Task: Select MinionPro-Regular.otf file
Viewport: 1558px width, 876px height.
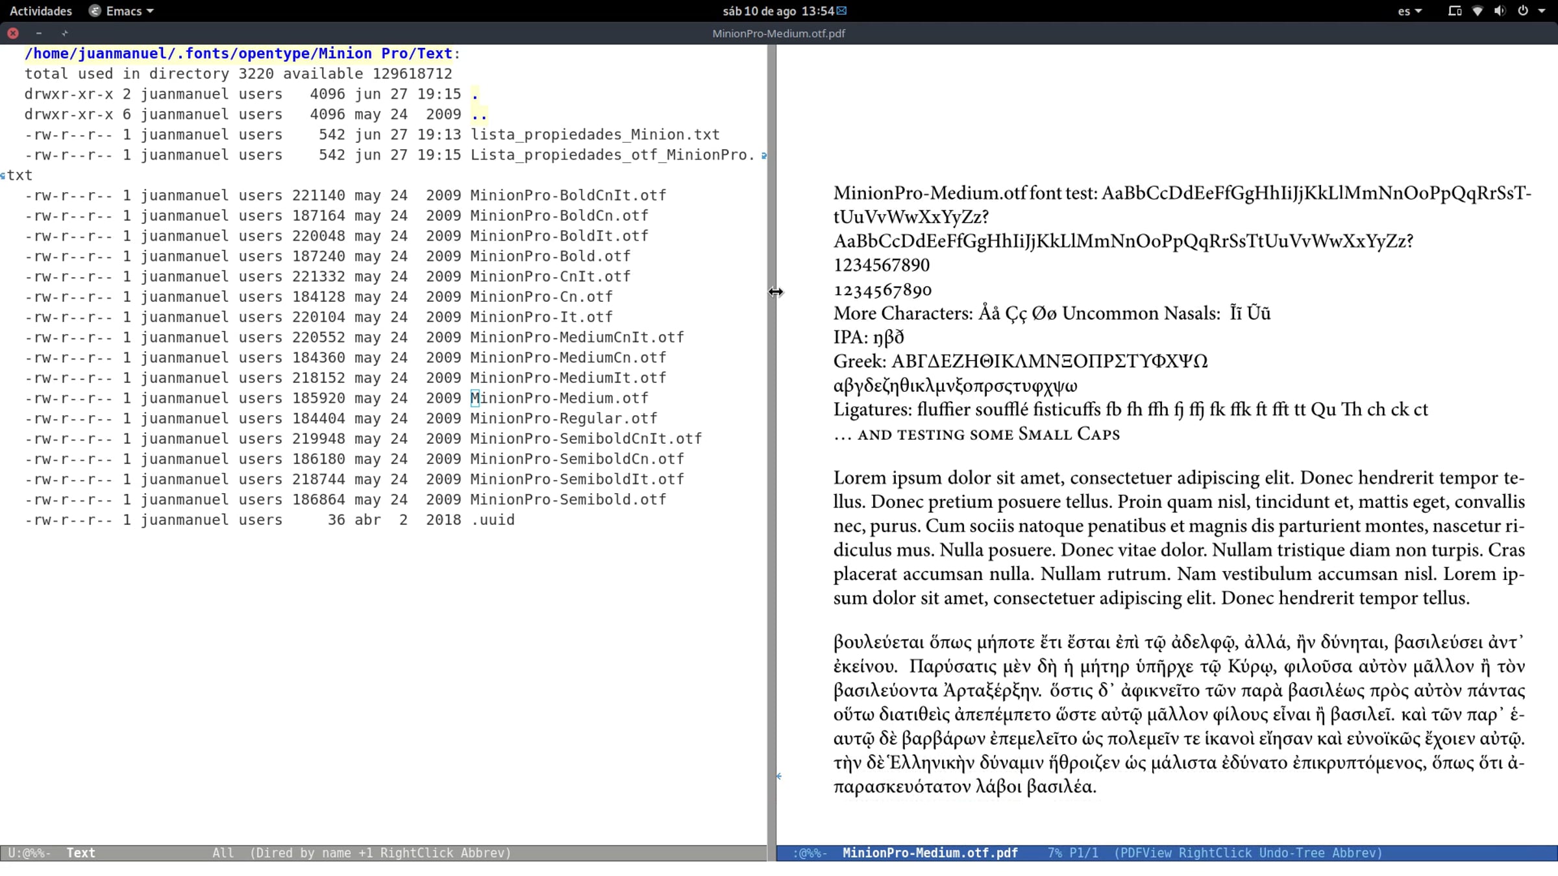Action: (564, 419)
